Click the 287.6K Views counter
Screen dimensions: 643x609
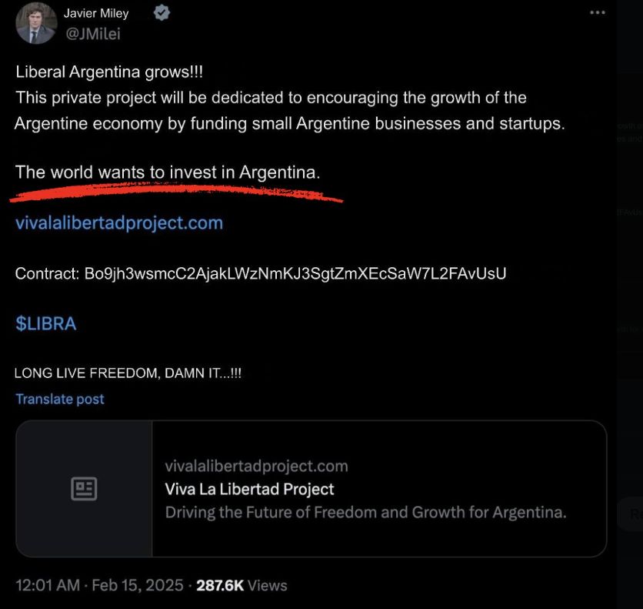[242, 585]
